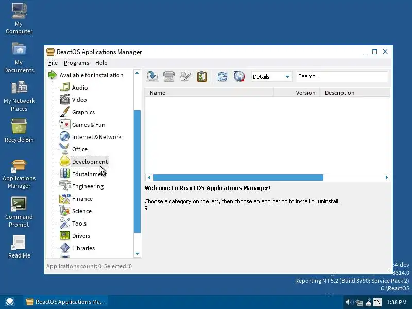This screenshot has height=309, width=412.
Task: Click the Name column header
Action: pyautogui.click(x=209, y=93)
